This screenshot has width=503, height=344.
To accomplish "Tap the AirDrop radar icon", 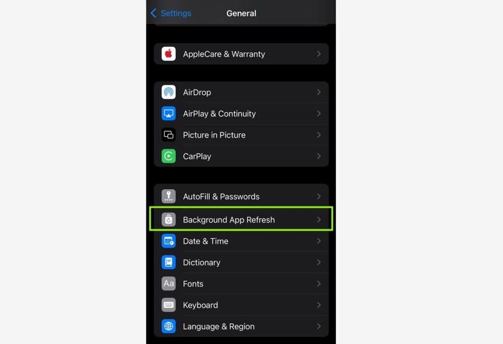I will pos(168,92).
